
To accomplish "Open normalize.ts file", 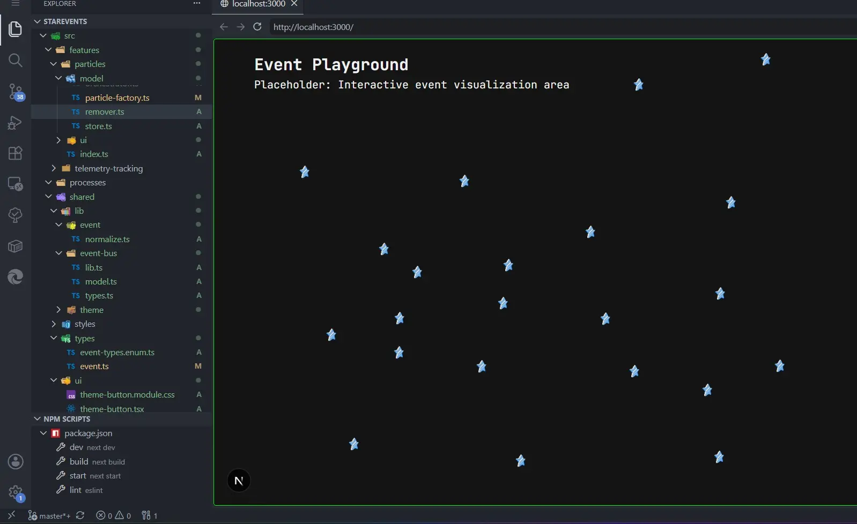I will (107, 239).
